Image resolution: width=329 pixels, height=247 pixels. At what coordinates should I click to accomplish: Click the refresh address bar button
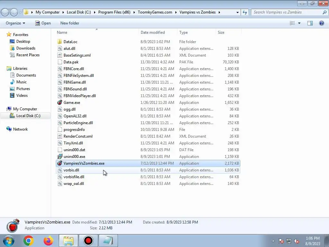point(245,12)
